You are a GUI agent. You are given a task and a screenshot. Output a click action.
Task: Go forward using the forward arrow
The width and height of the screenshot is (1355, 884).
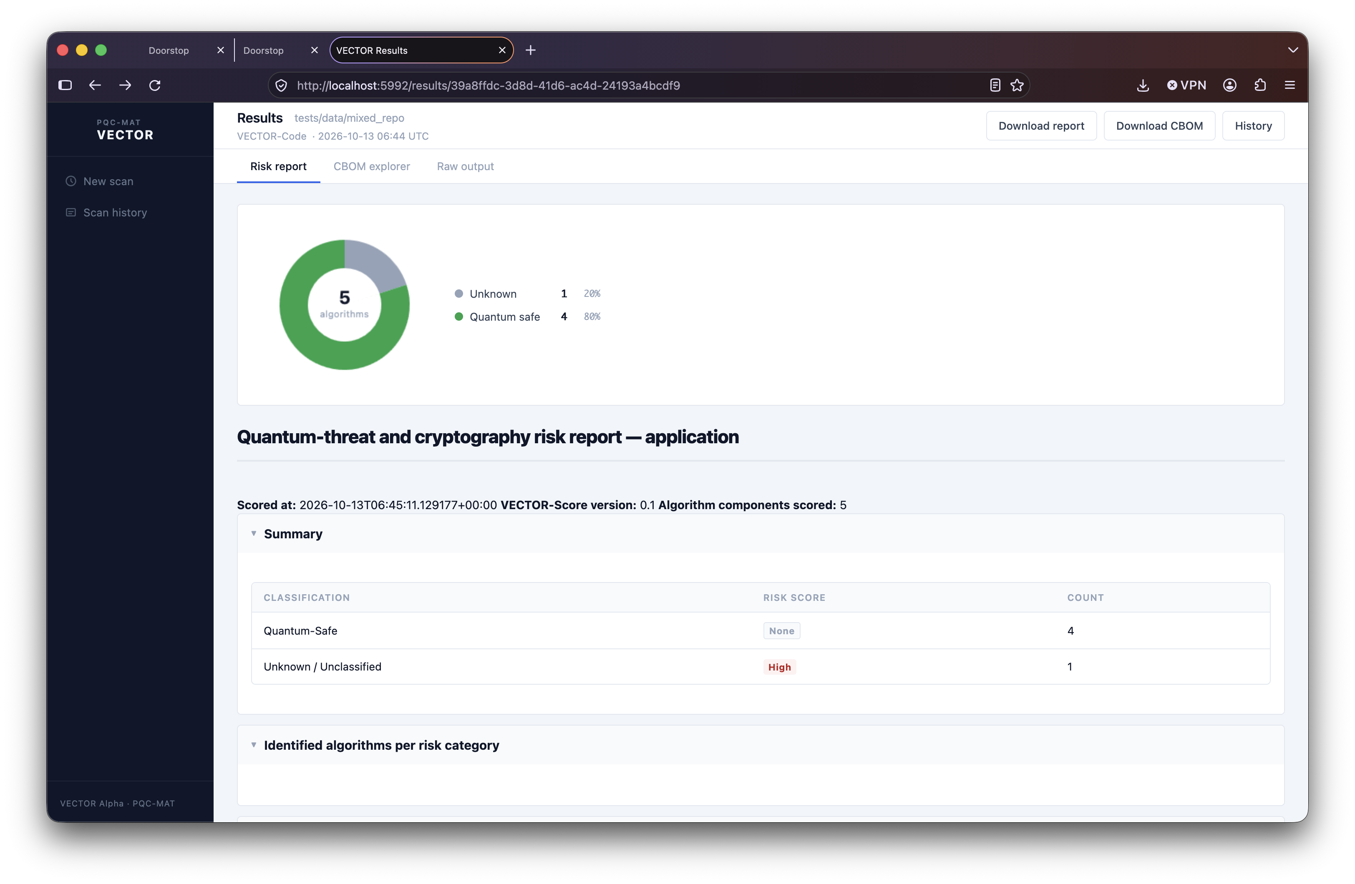(125, 85)
